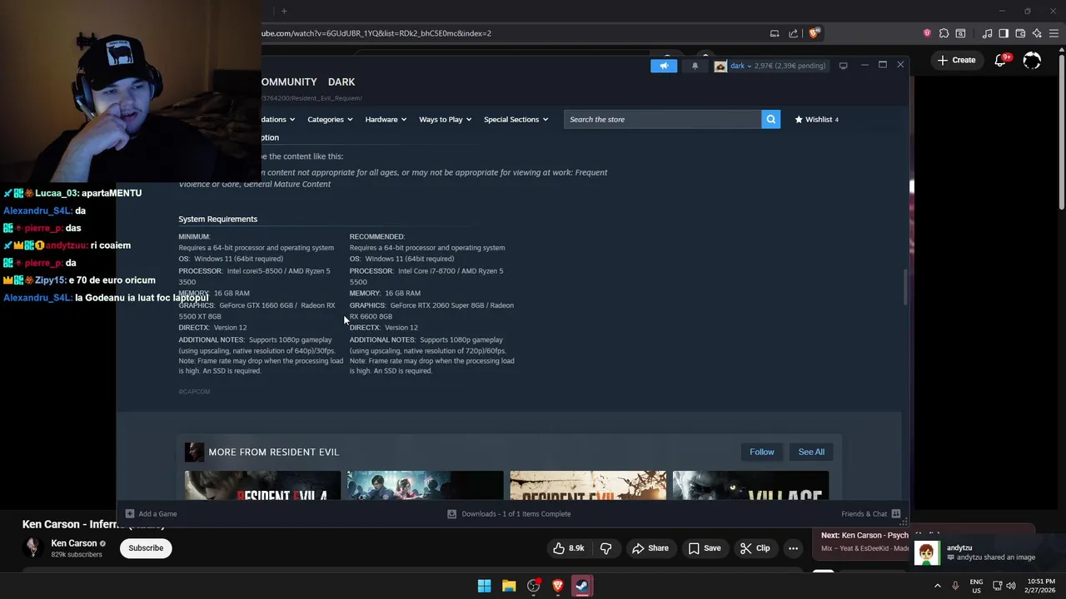1066x599 pixels.
Task: Subscribe to the Ken Carson channel
Action: [146, 548]
